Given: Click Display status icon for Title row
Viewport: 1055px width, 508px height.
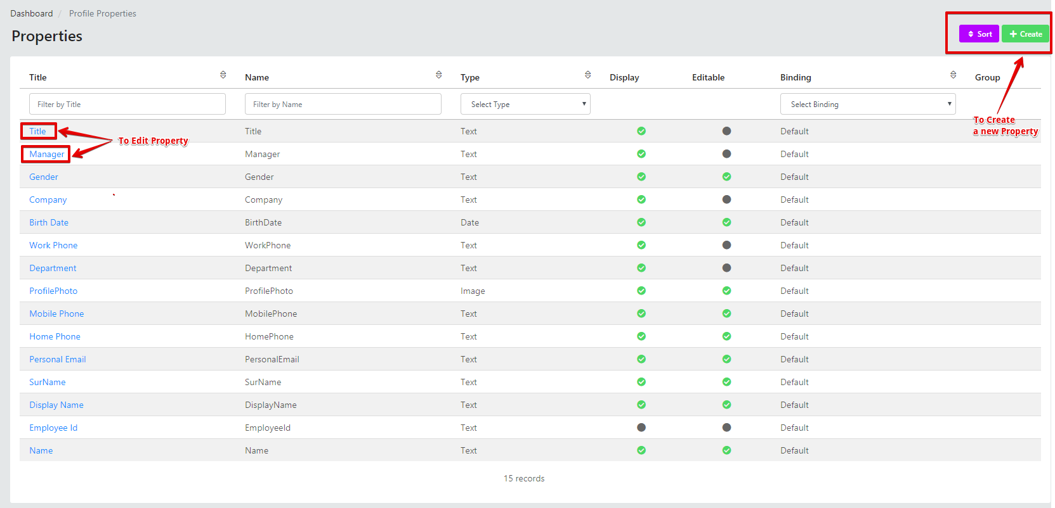Looking at the screenshot, I should 641,131.
